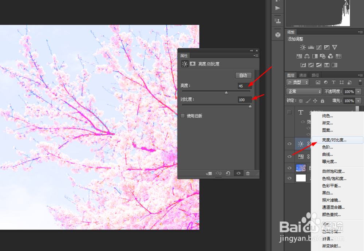Click the play Actions panel icon in dock
The width and height of the screenshot is (364, 251).
tap(278, 8)
